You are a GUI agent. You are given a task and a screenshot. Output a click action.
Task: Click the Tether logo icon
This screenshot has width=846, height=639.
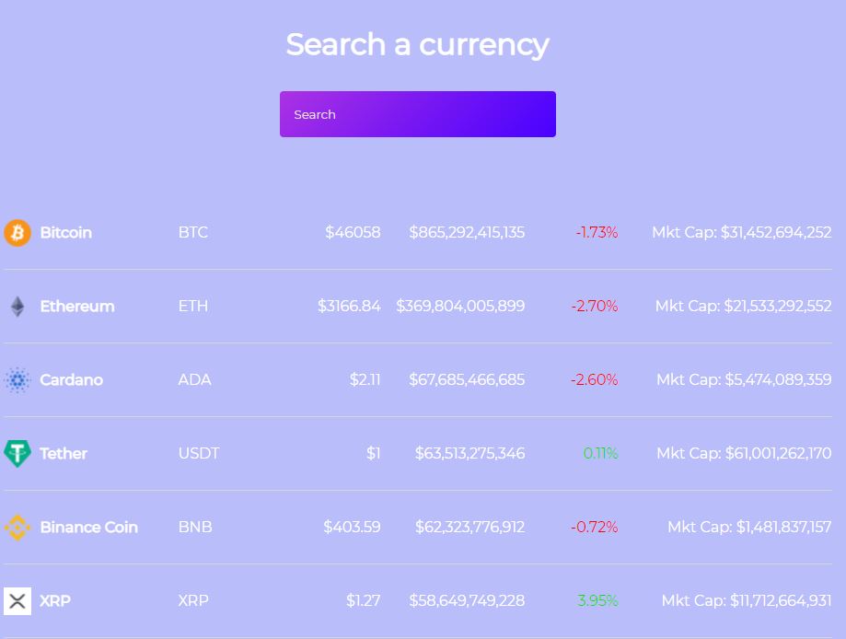17,453
